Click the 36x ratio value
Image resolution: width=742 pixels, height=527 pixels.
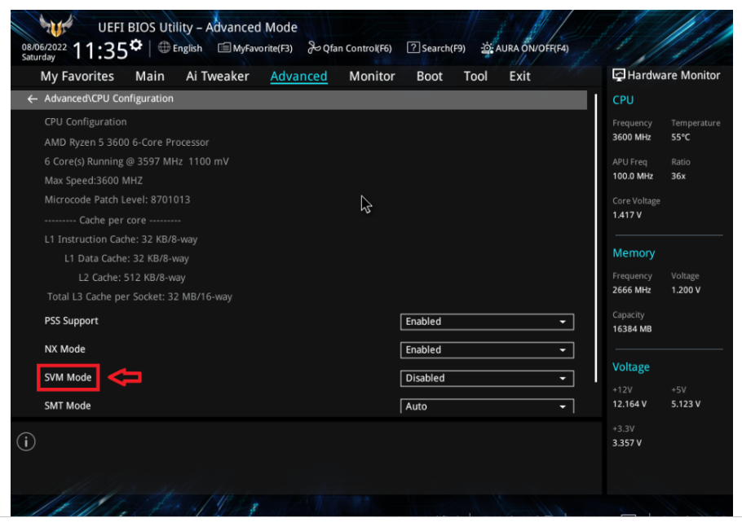678,176
